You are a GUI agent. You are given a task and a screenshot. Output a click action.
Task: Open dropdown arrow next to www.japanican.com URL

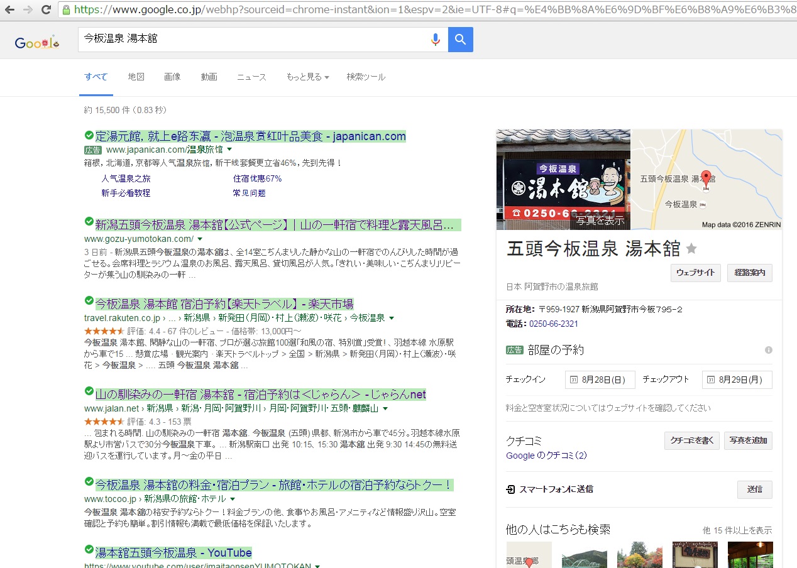point(229,150)
